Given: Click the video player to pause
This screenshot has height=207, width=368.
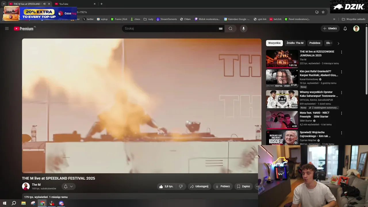Looking at the screenshot, I should 142,106.
